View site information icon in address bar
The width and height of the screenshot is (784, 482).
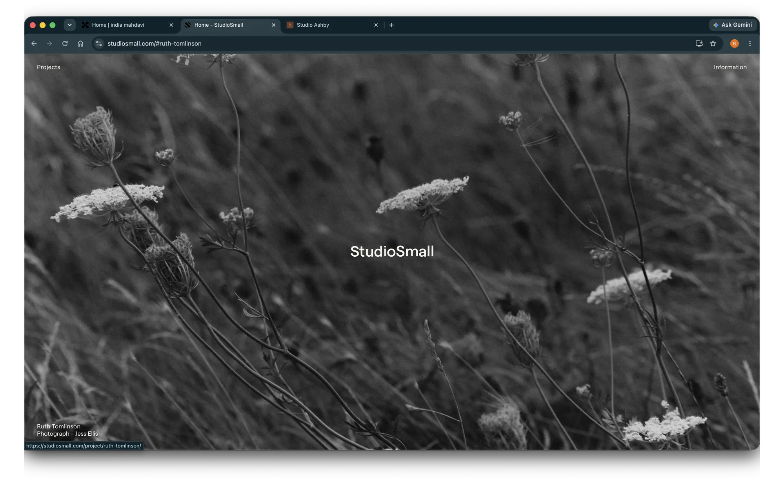coord(99,44)
